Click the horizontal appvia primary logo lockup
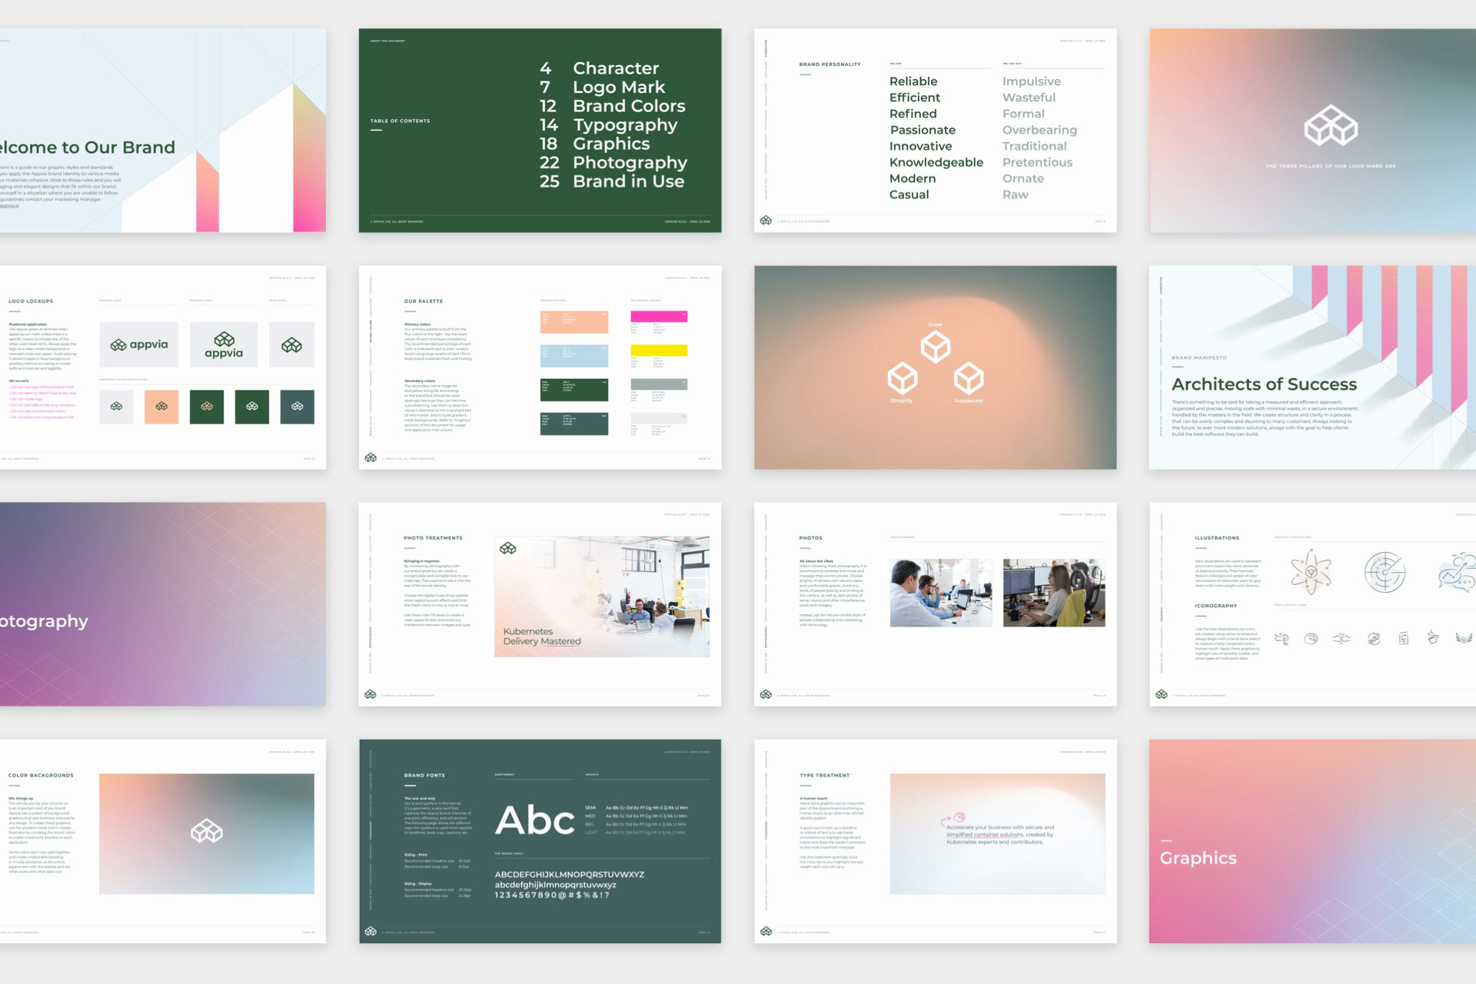This screenshot has width=1476, height=984. click(x=139, y=344)
